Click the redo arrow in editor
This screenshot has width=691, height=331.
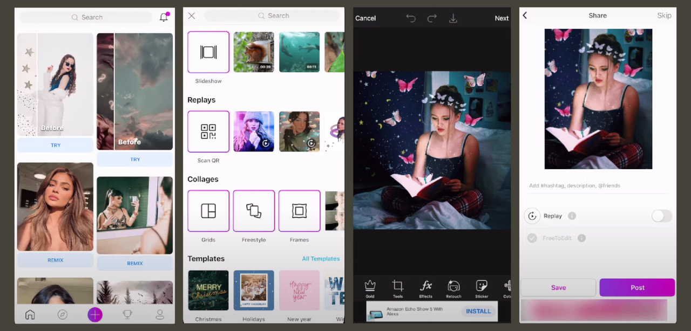click(x=432, y=18)
